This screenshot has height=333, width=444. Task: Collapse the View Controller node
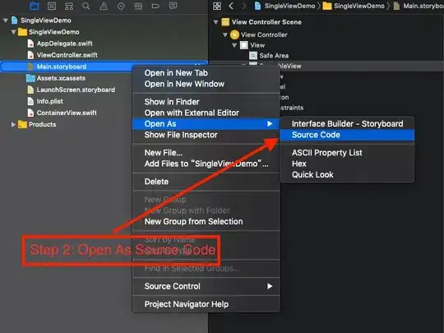224,35
